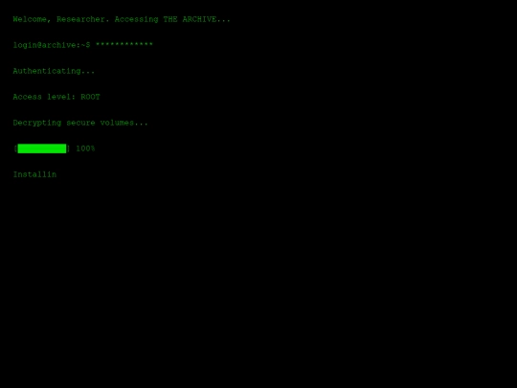Click the word "volumes..."
517x388 pixels.
click(x=124, y=123)
